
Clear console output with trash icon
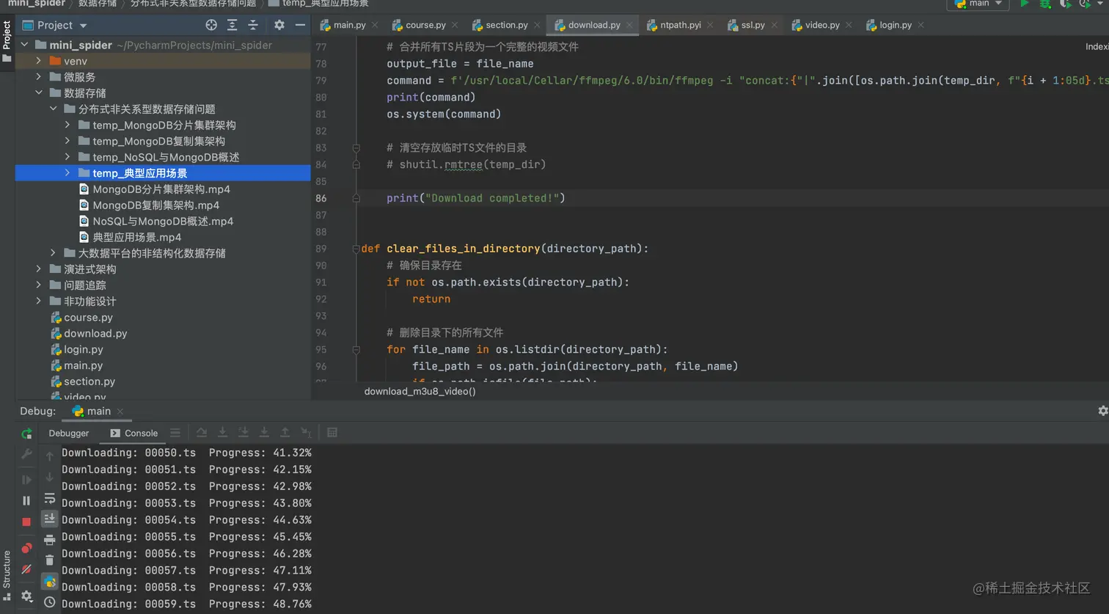[49, 560]
